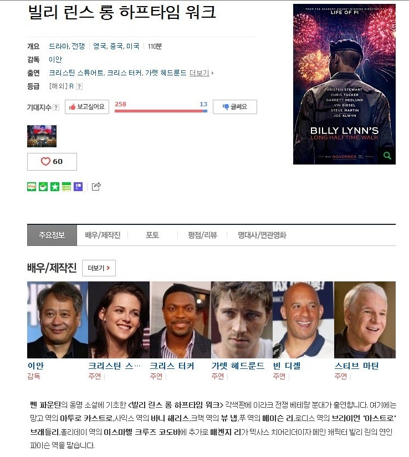
Task: Enlarge poster with magnifier icon
Action: [x=387, y=156]
